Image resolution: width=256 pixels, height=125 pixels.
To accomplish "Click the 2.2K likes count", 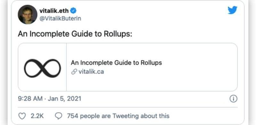I will pos(37,116).
